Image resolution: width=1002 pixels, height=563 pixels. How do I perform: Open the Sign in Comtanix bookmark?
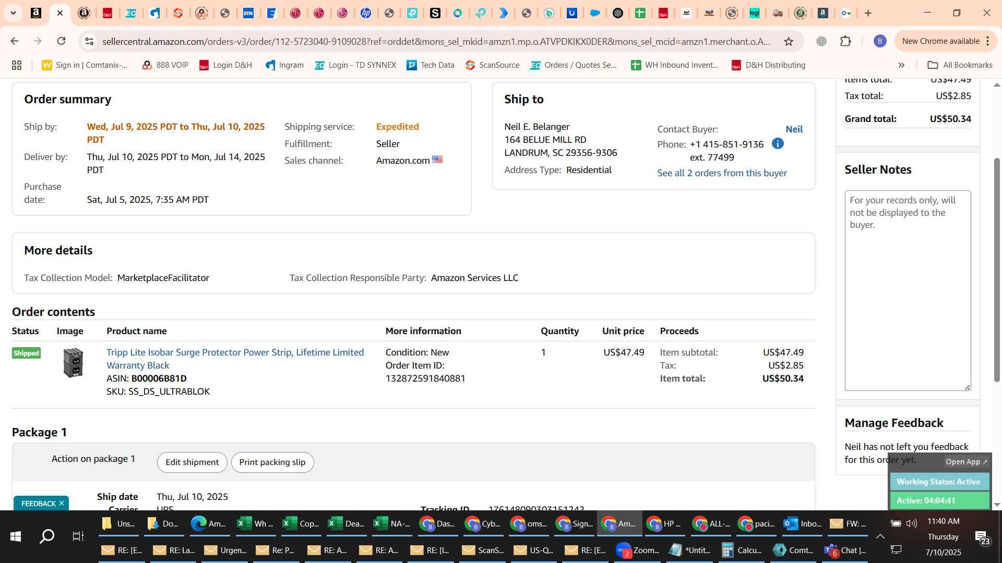(x=85, y=65)
